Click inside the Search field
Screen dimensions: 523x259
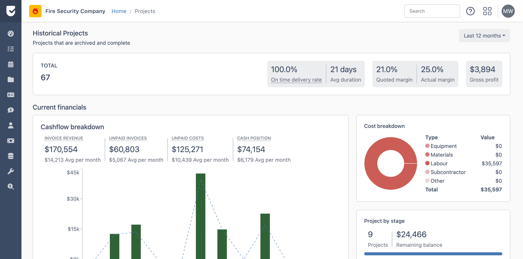click(x=432, y=11)
